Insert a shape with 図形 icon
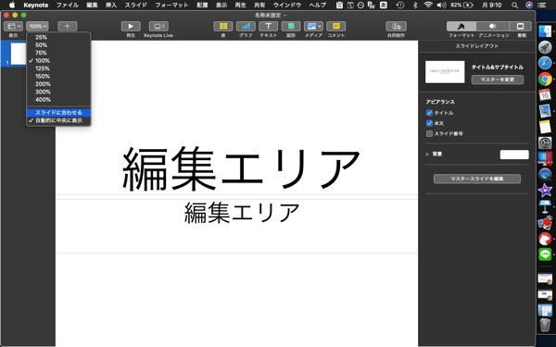 pos(291,26)
